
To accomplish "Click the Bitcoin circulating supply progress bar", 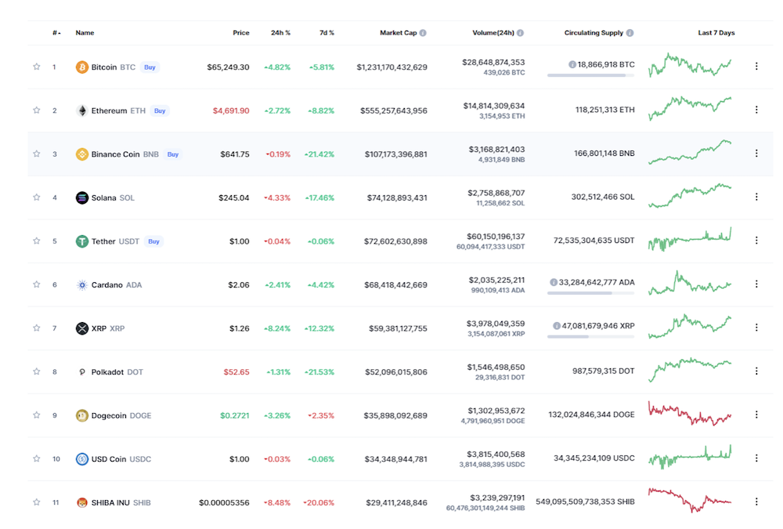I will coord(590,75).
